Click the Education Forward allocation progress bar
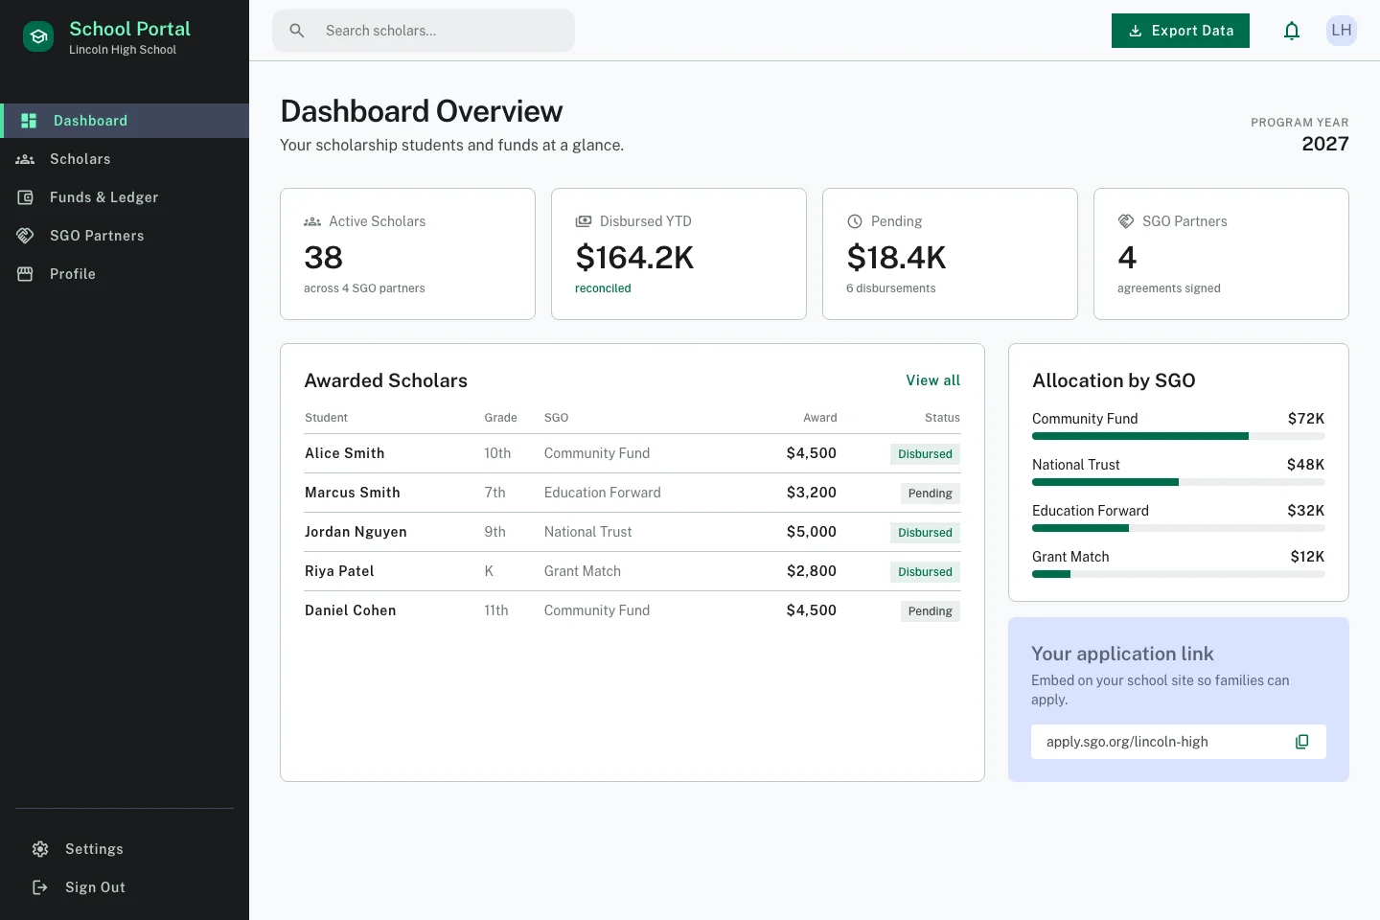Screen dimensions: 1380x920 (1179, 528)
